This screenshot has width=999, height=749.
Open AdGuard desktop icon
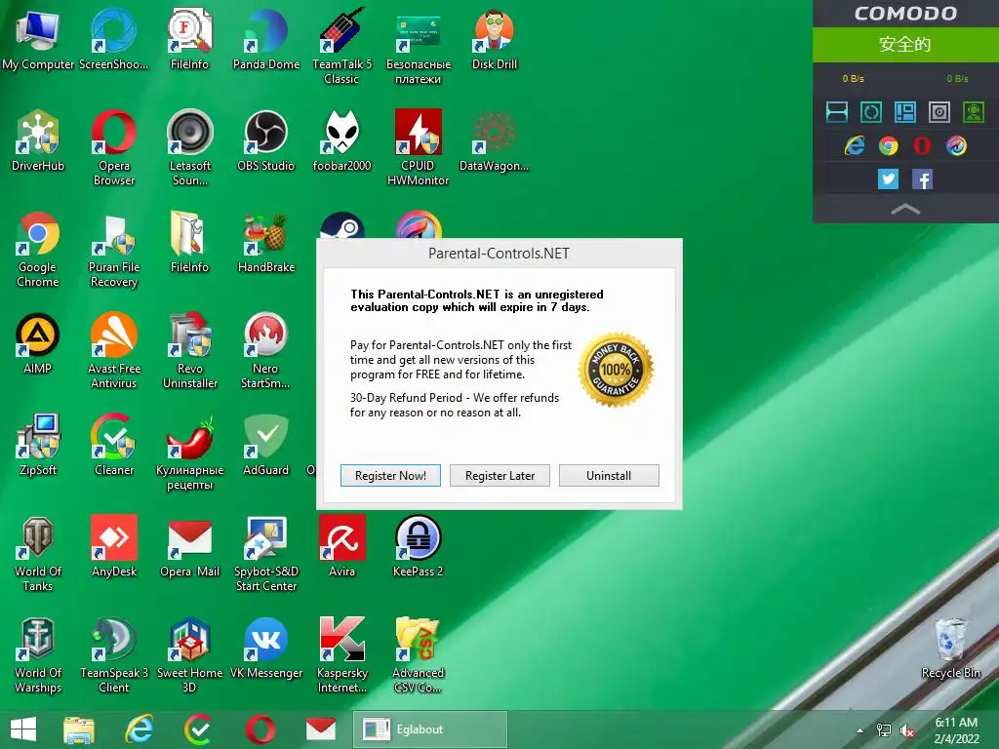coord(265,445)
